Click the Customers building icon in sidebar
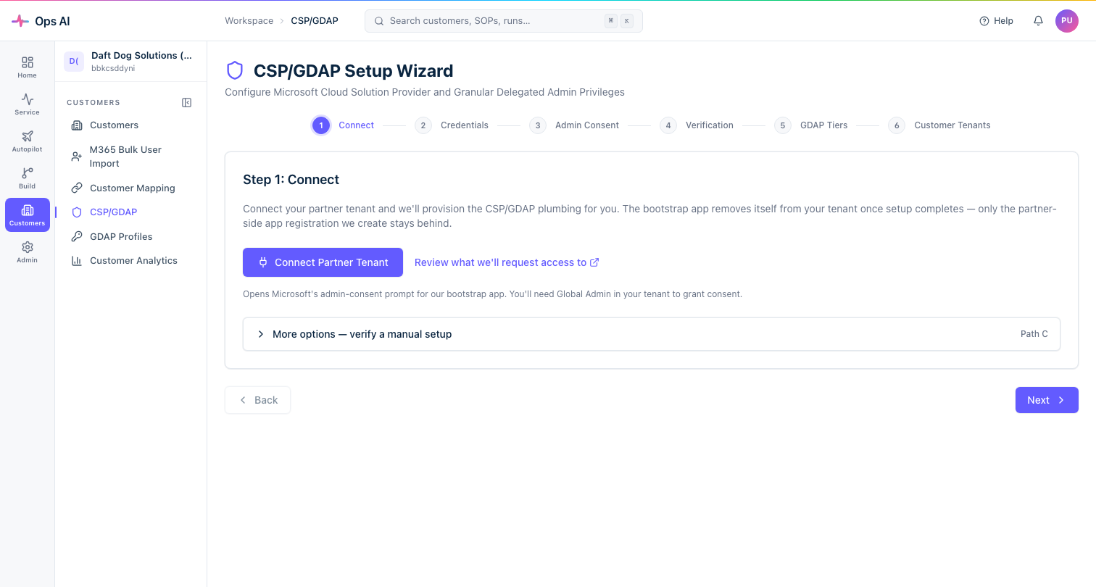 77,125
